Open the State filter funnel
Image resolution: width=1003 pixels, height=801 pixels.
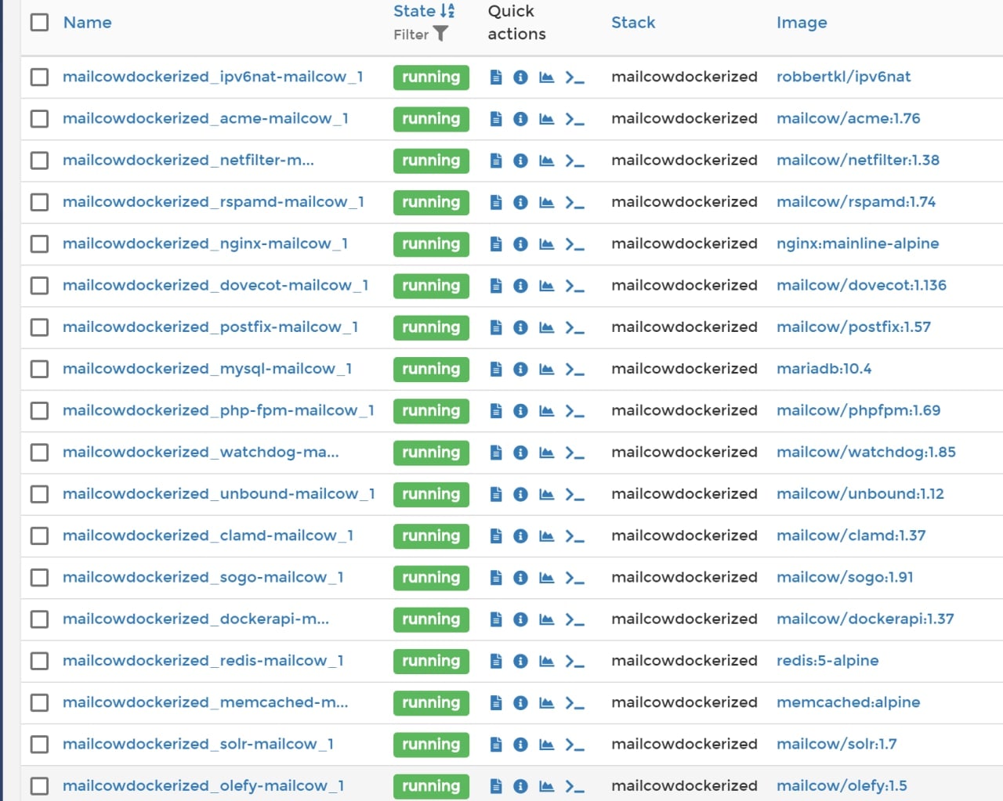[x=441, y=34]
